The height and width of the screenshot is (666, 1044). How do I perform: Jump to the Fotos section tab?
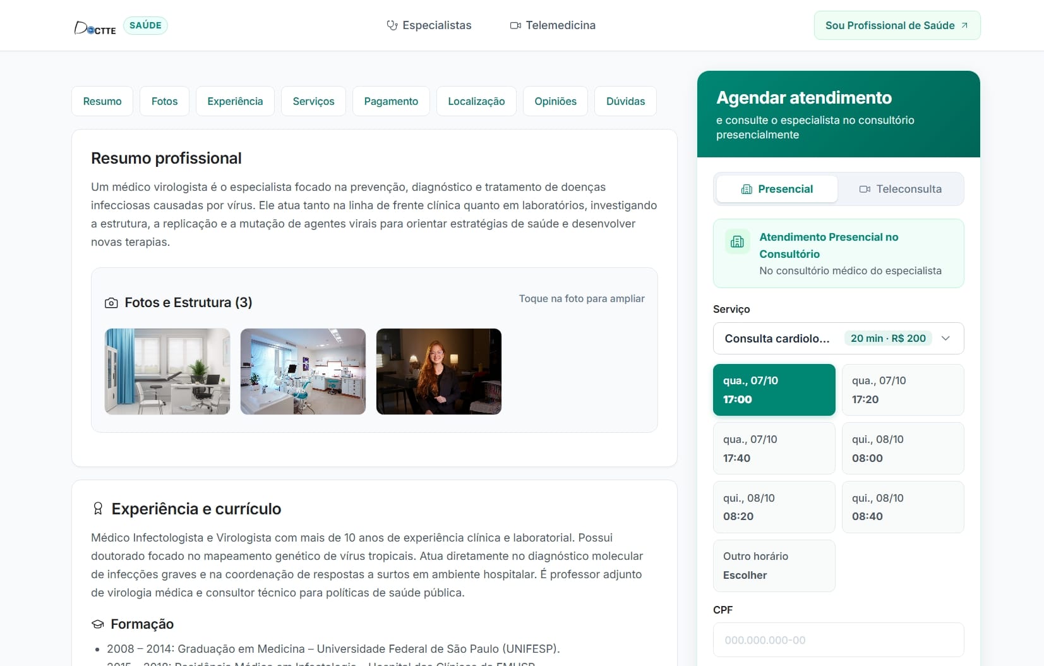(x=164, y=101)
